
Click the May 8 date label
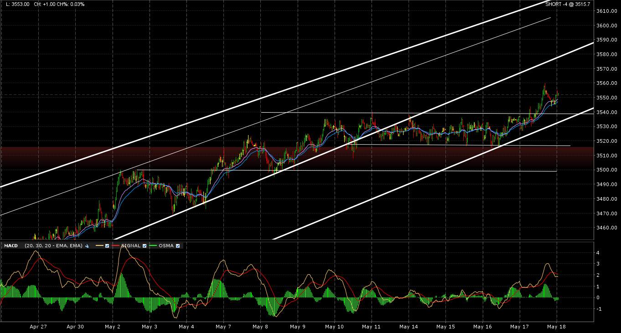(x=260, y=327)
